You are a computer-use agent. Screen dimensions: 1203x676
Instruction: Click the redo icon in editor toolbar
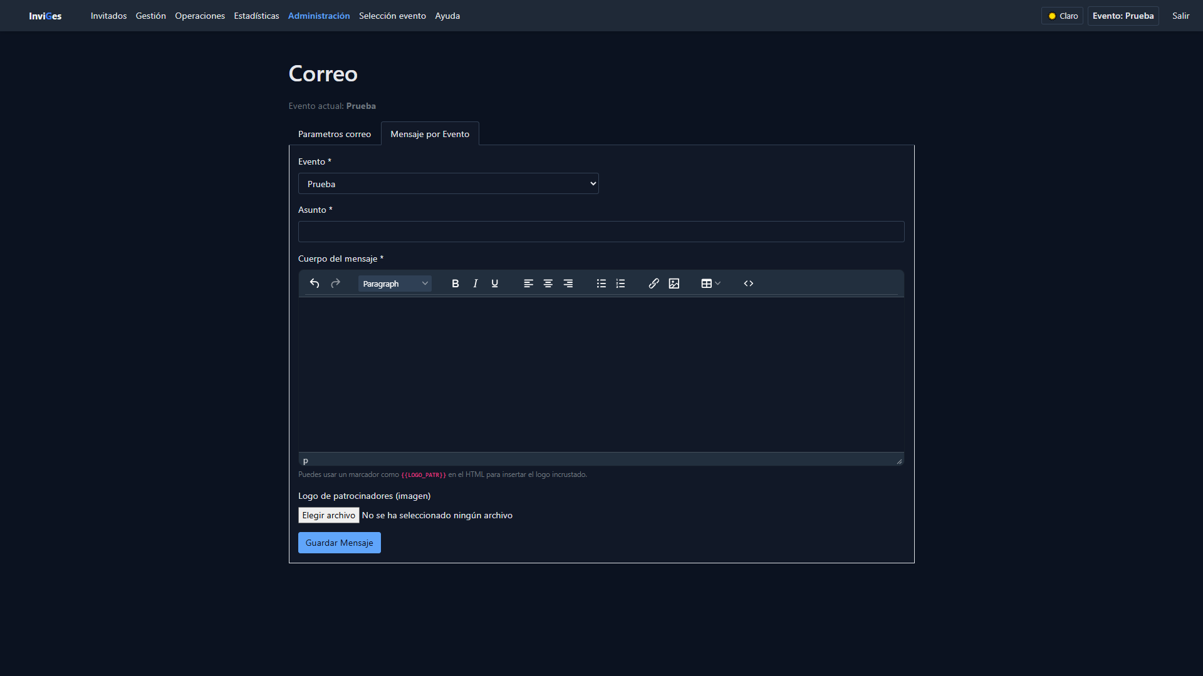tap(335, 284)
